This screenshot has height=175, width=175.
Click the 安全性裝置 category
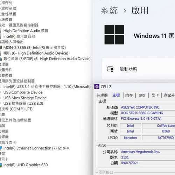8,14
